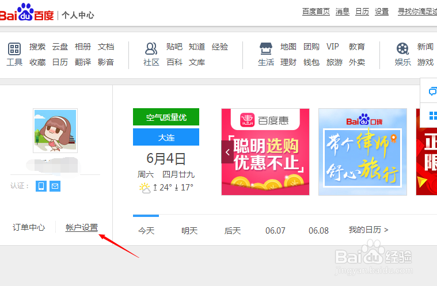Open 百科 Baike
This screenshot has height=286, width=437.
[x=174, y=62]
